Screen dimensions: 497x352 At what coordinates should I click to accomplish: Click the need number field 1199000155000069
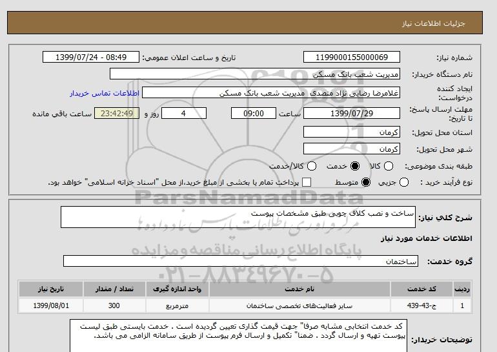352,57
